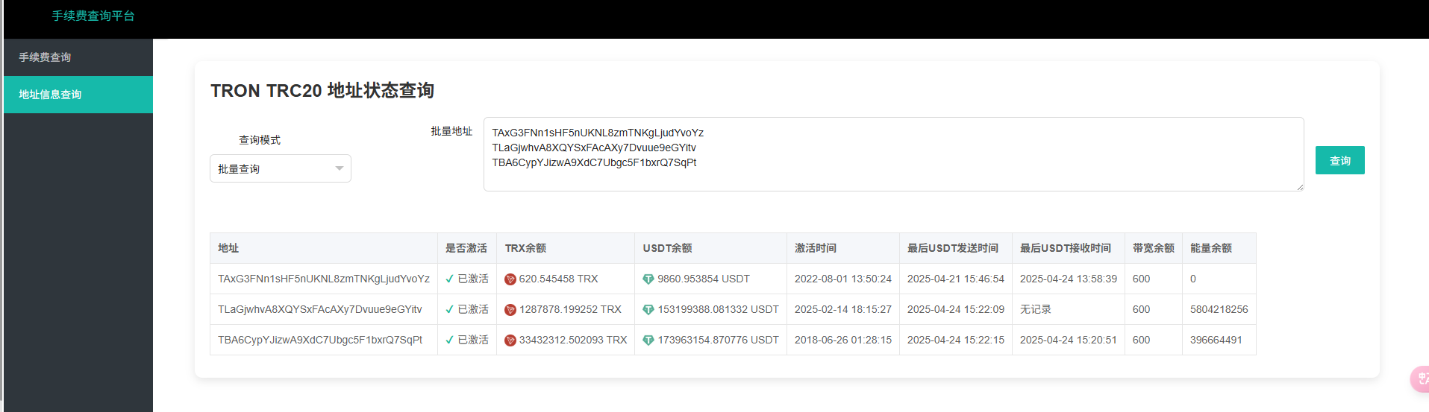The image size is (1429, 412).
Task: Click the 手续费查询平台 site title
Action: pos(93,16)
